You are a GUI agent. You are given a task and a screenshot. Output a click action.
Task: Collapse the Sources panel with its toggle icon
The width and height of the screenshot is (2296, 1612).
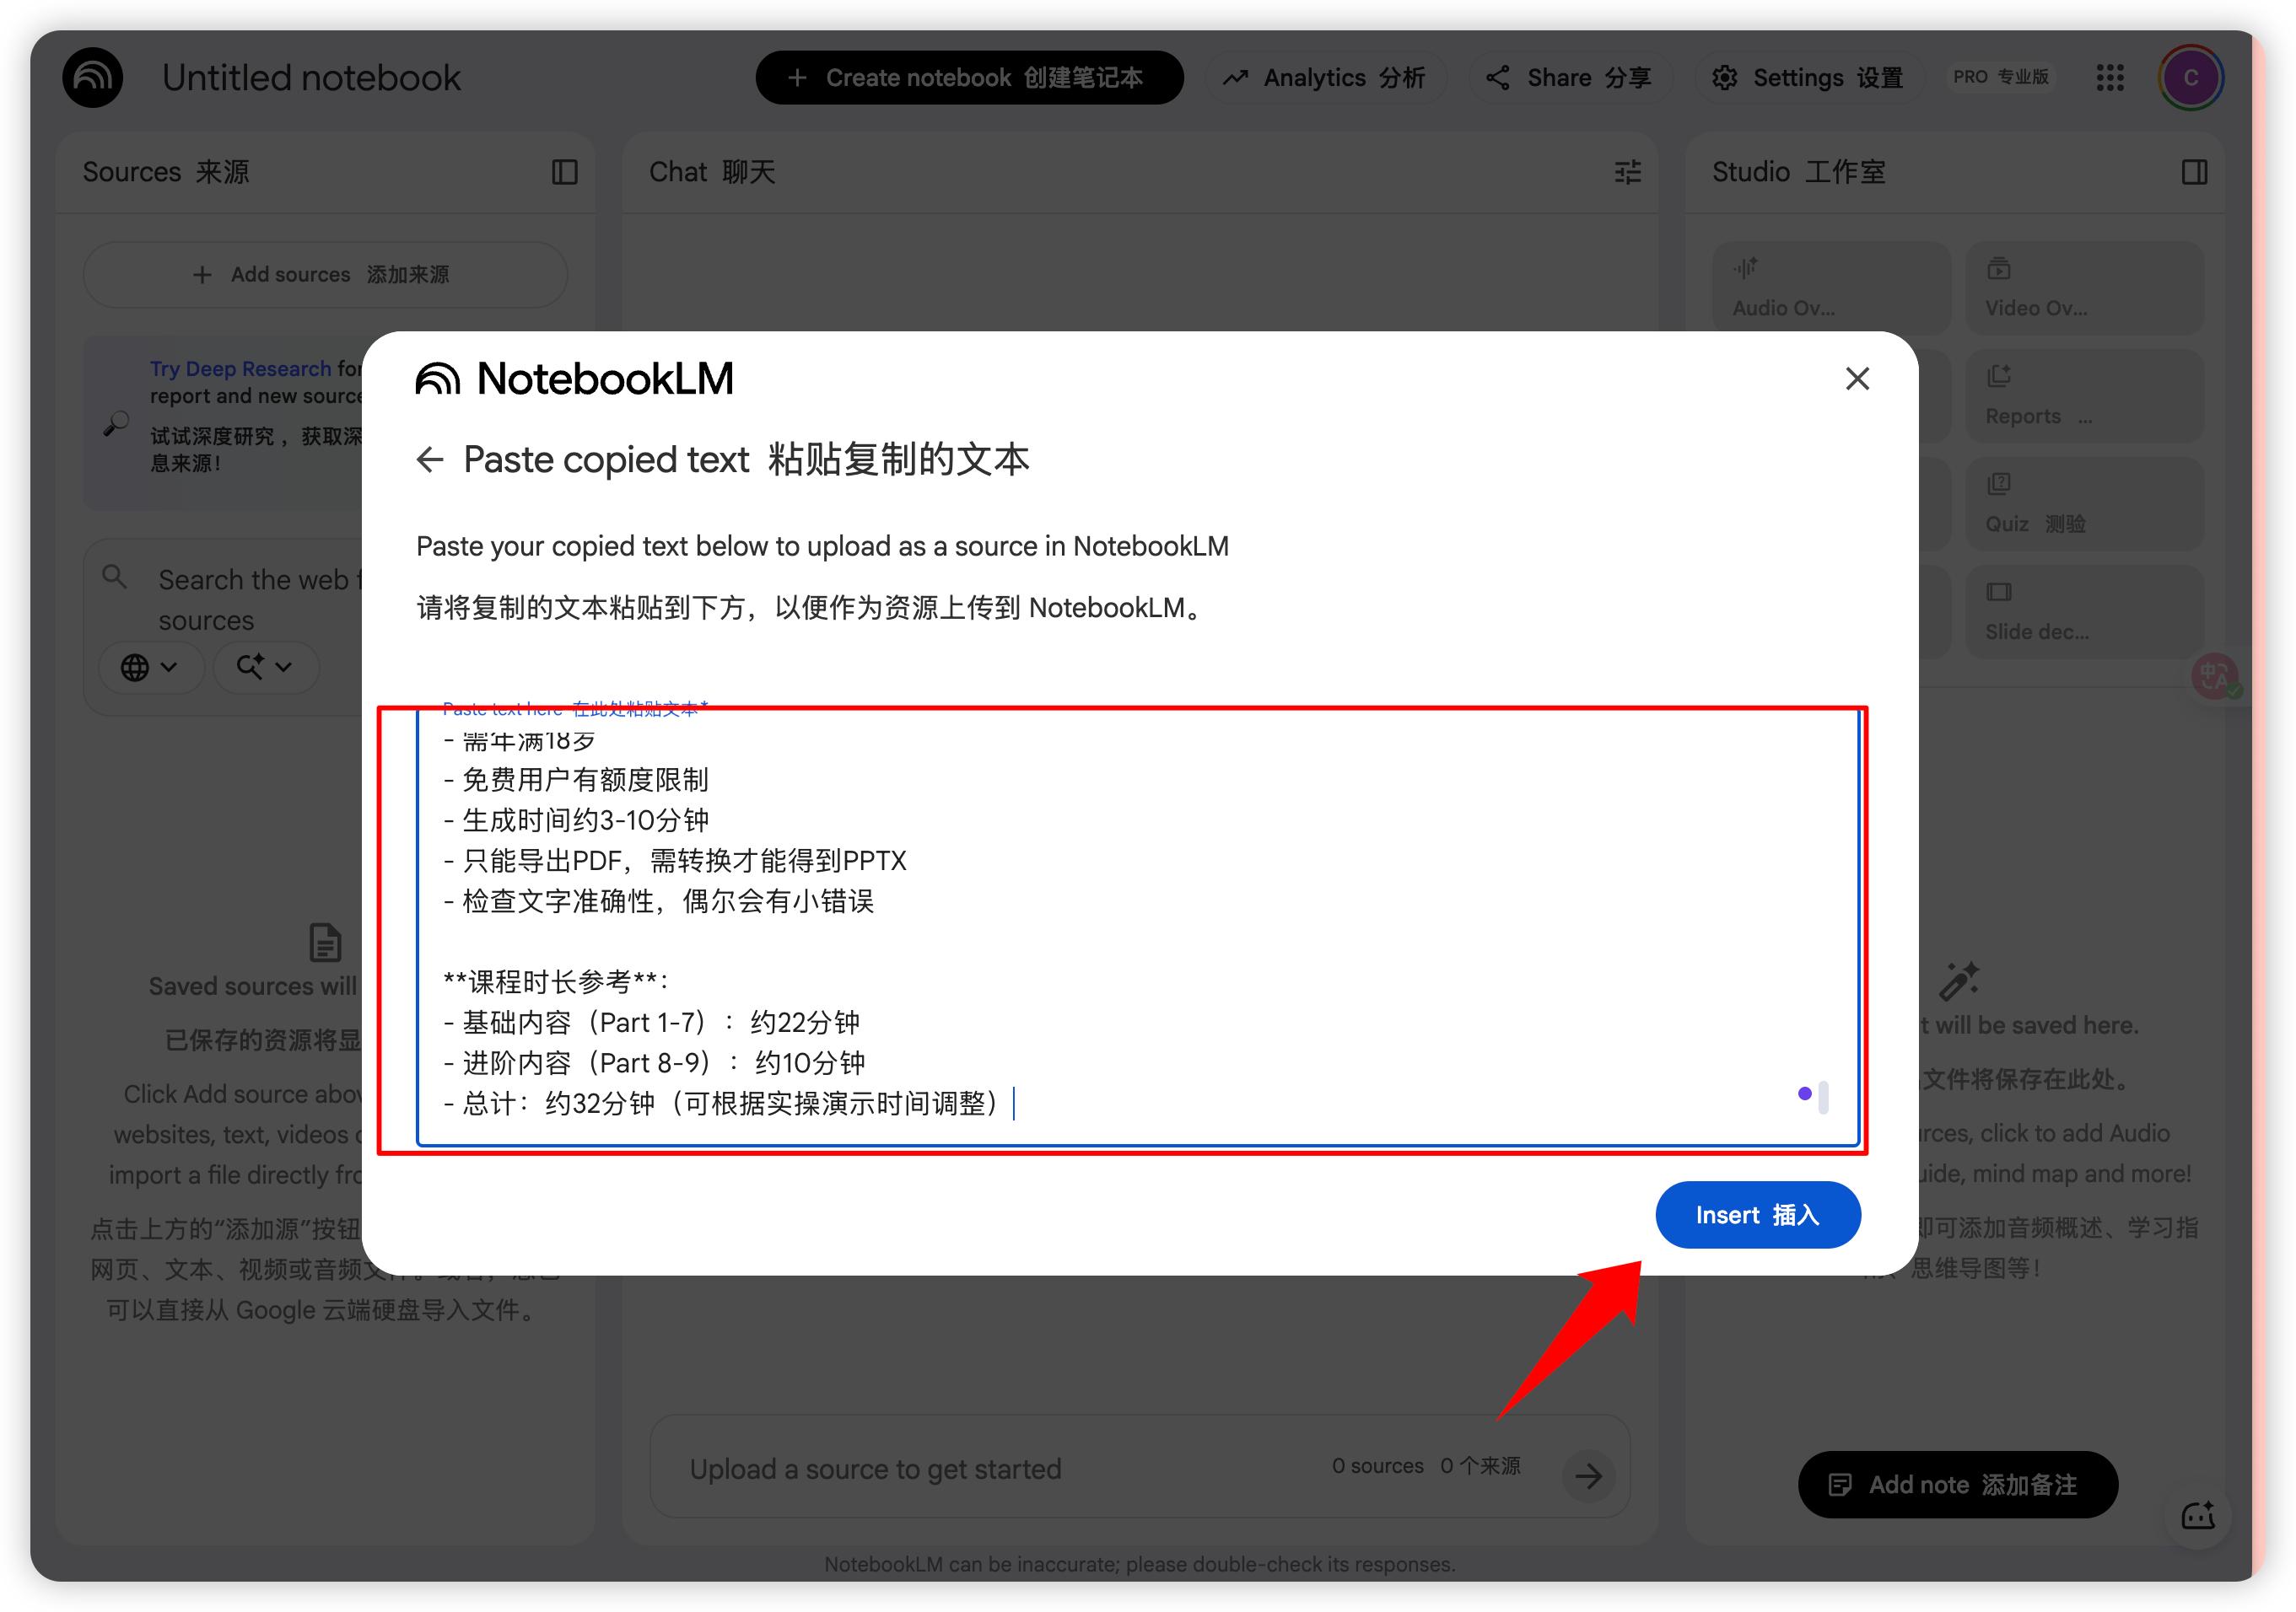(x=565, y=172)
